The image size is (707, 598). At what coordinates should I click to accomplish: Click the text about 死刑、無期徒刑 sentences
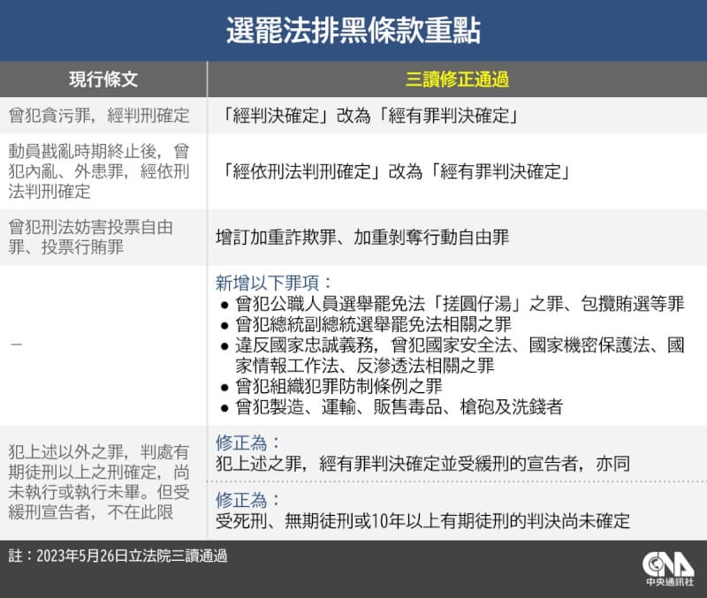pyautogui.click(x=422, y=520)
